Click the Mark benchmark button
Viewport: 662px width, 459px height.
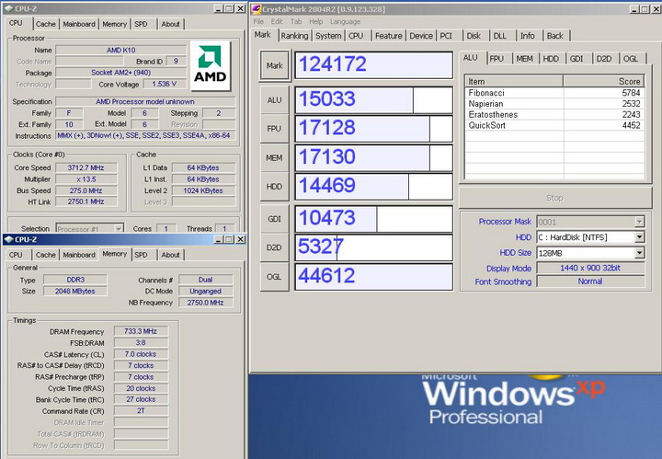pyautogui.click(x=274, y=65)
